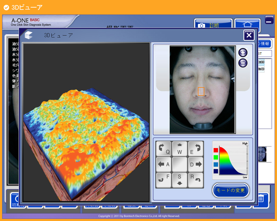The height and width of the screenshot is (221, 277).
Task: Go to home in the main window
Action: coord(247,24)
